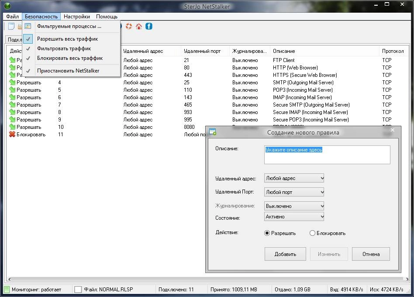The height and width of the screenshot is (297, 414).
Task: Open the Настройки menu
Action: click(x=77, y=17)
